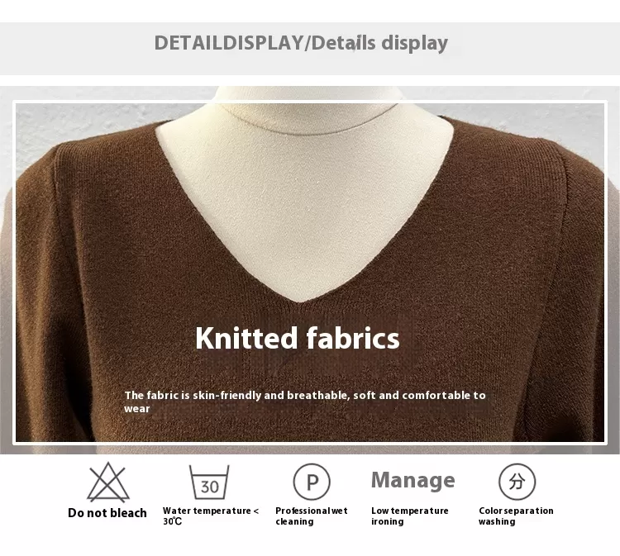Image resolution: width=620 pixels, height=556 pixels.
Task: Click the skin-friendly fabric description text
Action: tap(305, 402)
